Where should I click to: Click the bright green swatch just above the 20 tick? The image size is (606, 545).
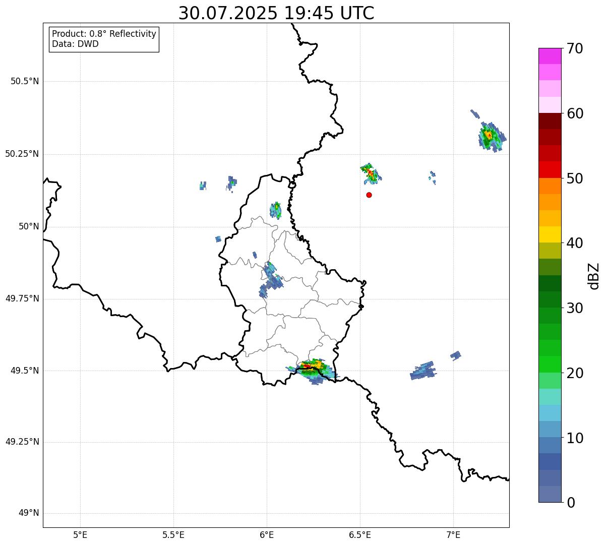point(550,365)
